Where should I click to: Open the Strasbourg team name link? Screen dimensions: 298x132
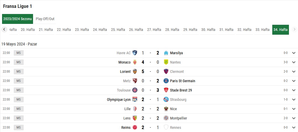(178, 100)
